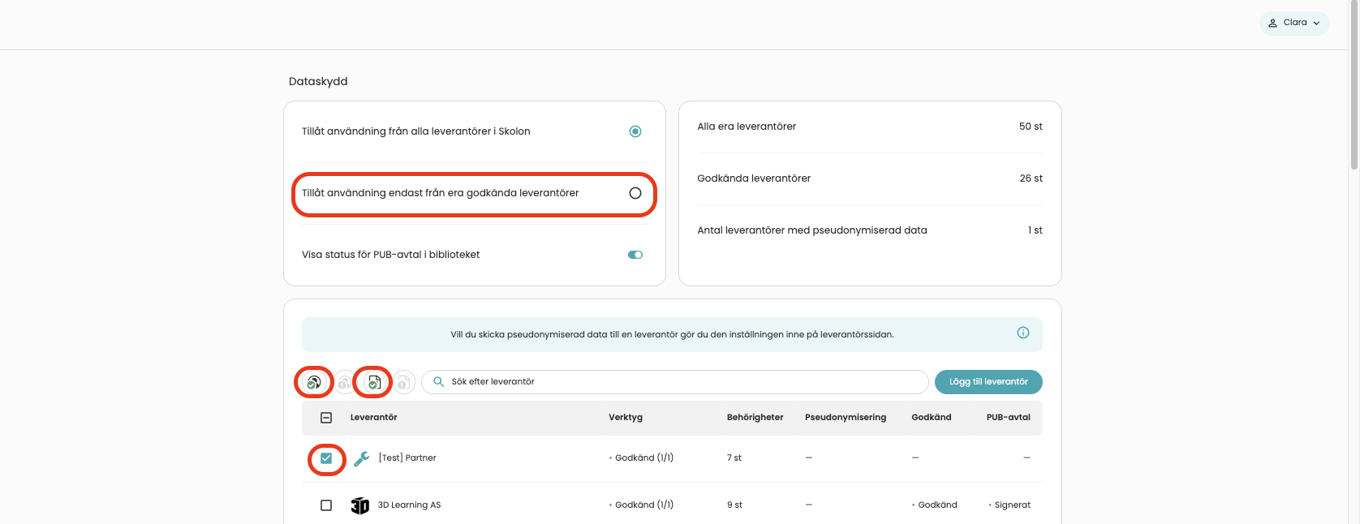1360x524 pixels.
Task: Click the page vertical scrollbar
Action: tap(1354, 262)
